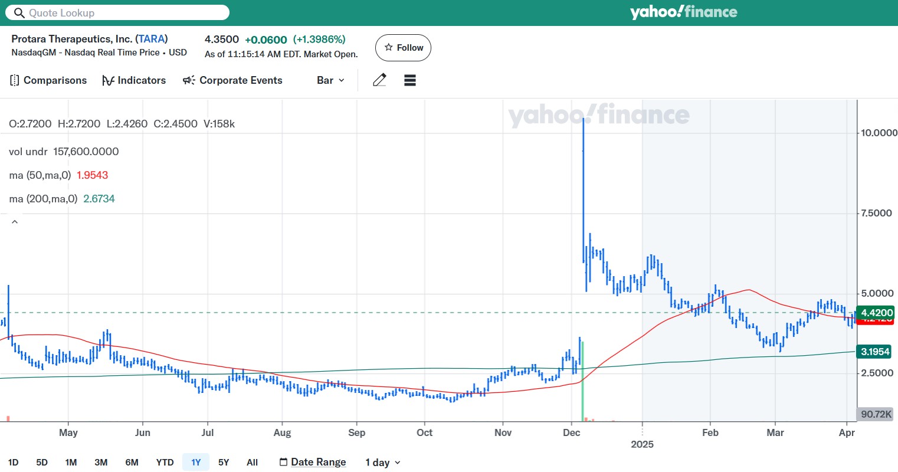Focus the Quote Lookup search field

click(117, 12)
